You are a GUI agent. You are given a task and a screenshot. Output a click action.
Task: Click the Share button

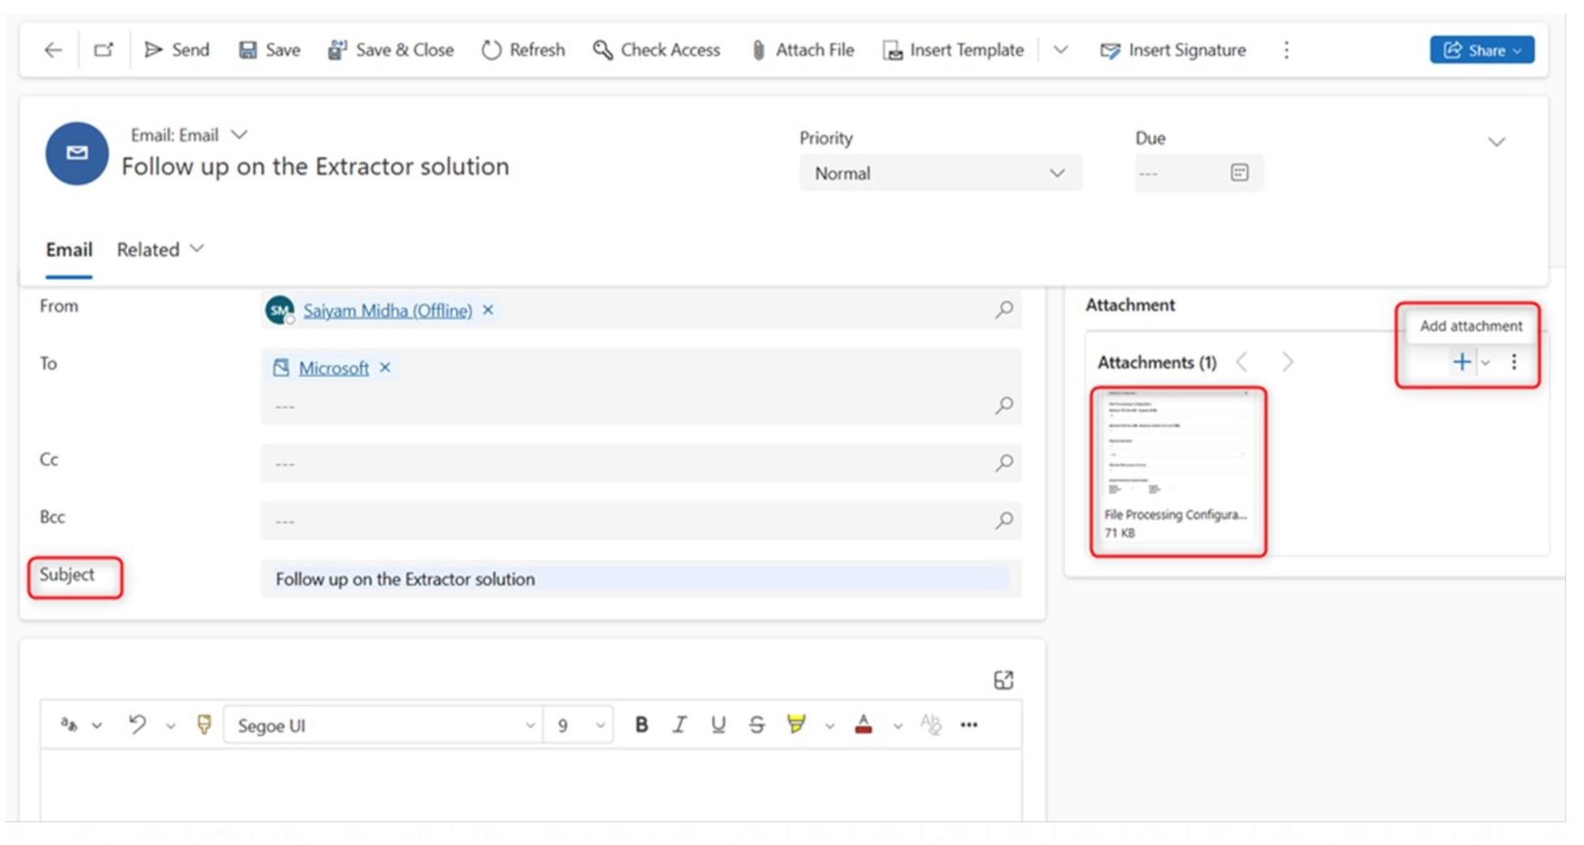click(1481, 50)
